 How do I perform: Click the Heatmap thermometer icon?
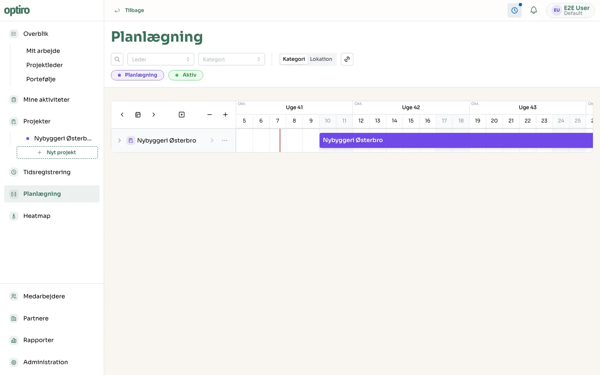point(14,216)
